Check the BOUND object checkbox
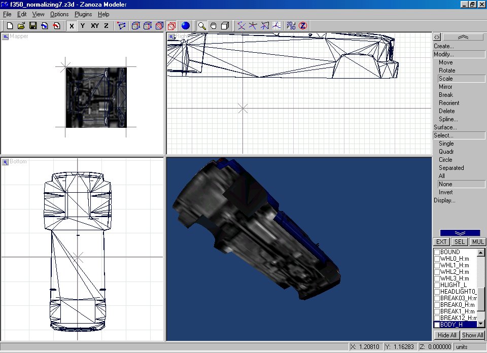487x353 pixels. pos(437,252)
